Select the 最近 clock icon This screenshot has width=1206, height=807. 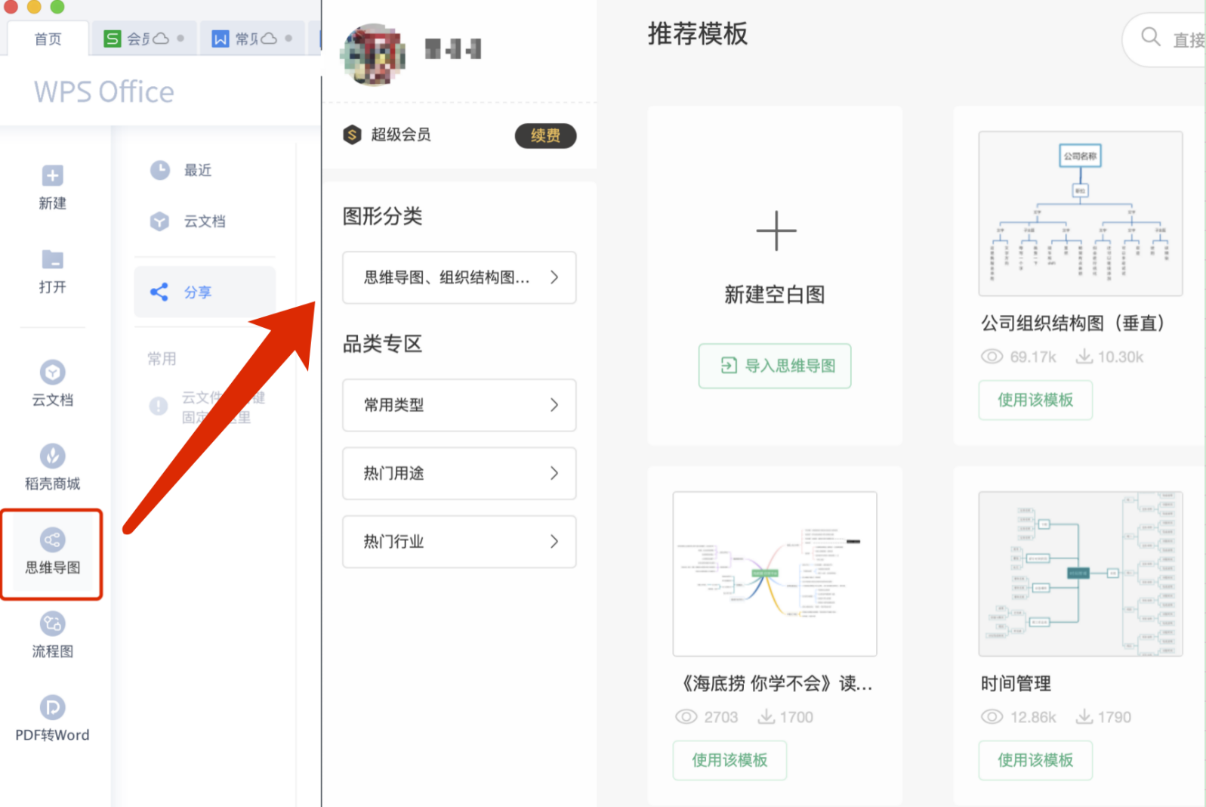159,170
